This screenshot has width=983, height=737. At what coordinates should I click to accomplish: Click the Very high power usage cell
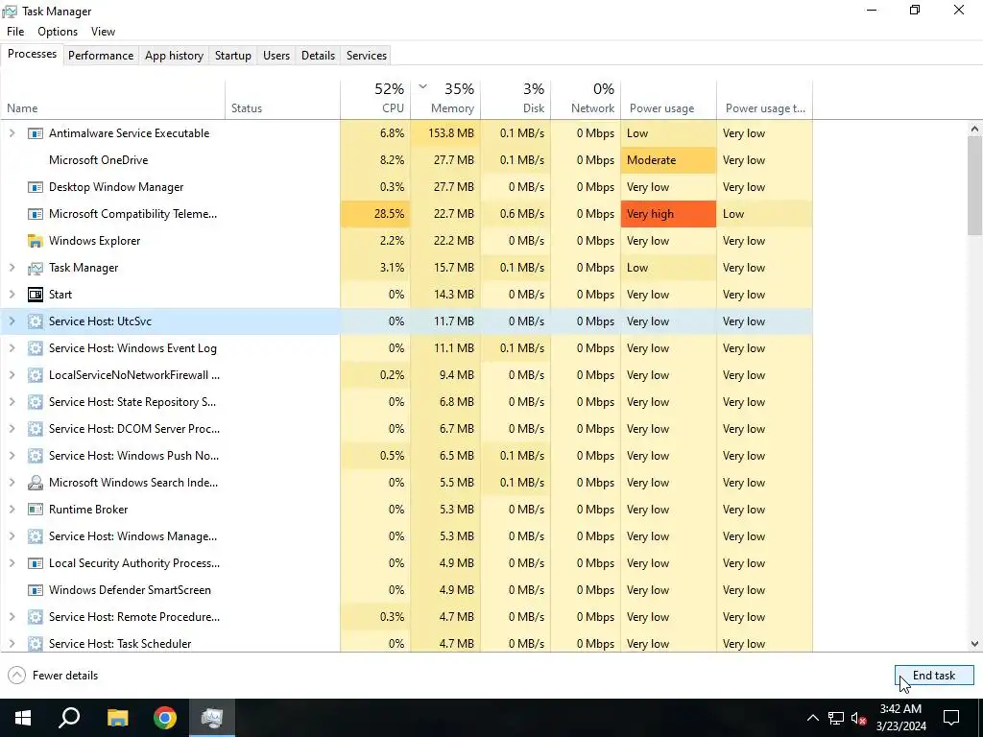[668, 214]
